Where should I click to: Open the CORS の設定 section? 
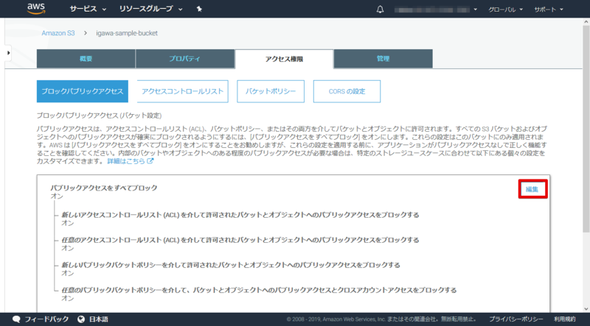pyautogui.click(x=347, y=91)
